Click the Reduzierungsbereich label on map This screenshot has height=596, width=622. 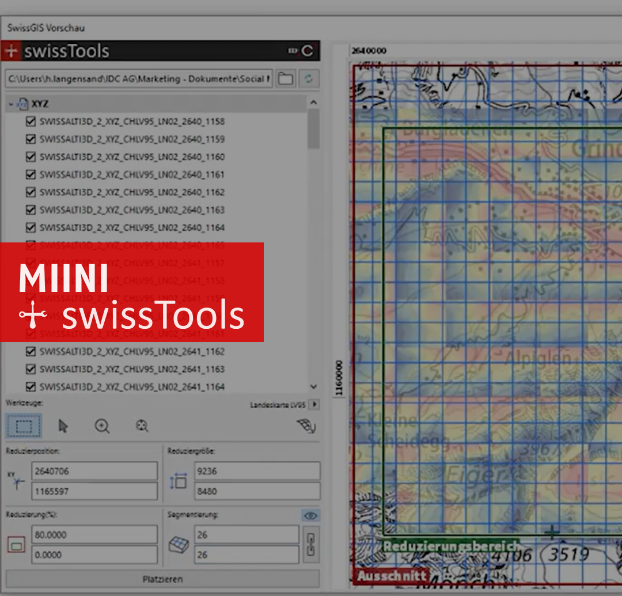tap(451, 546)
